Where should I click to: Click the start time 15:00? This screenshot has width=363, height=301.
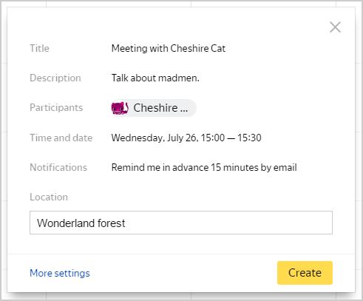click(x=213, y=138)
